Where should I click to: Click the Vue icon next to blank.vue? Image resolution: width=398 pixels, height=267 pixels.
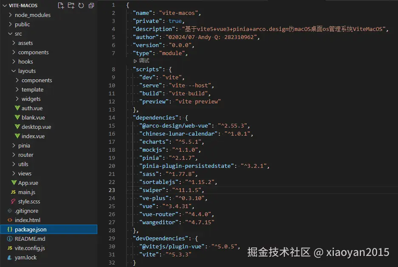click(x=17, y=117)
